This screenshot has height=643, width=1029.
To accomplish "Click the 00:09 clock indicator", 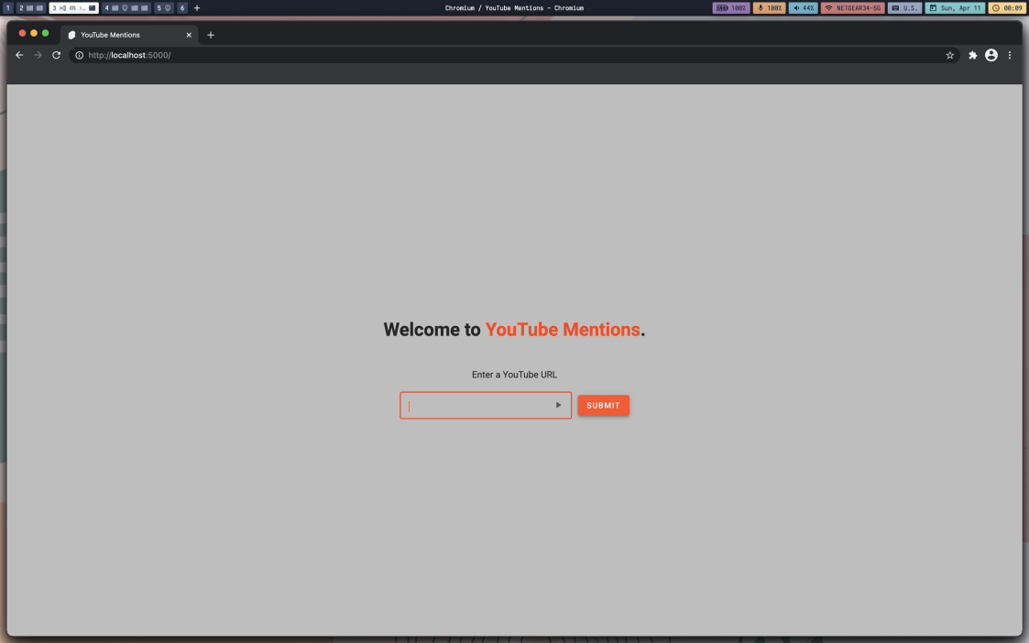I will [x=1007, y=8].
